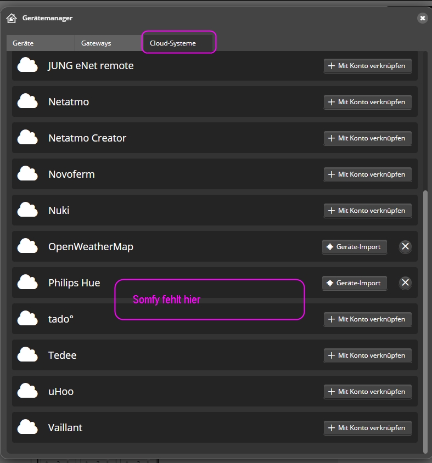Image resolution: width=432 pixels, height=463 pixels.
Task: Click the cloud systems list scrollbar
Action: (425, 321)
